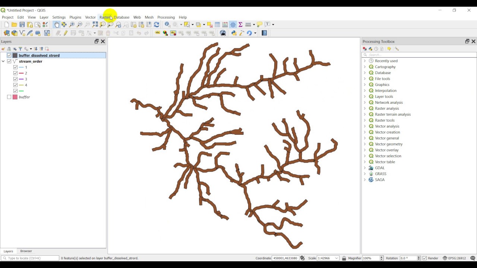
Task: Uncheck stream order class 2 checkbox
Action: pyautogui.click(x=15, y=73)
